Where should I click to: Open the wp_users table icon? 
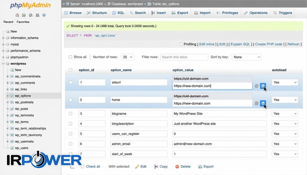click(x=12, y=148)
